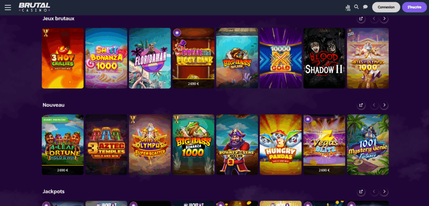Screen dimensions: 429x206
Task: Show previous games in Jeux brutaux carousel
Action: [x=374, y=18]
